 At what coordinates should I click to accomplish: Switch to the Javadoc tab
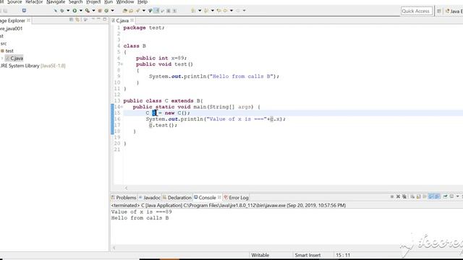[x=150, y=197]
